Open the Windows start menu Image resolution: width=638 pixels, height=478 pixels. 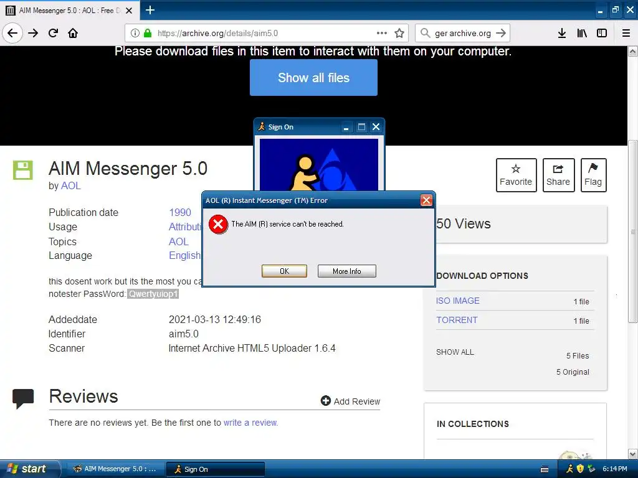(x=29, y=469)
